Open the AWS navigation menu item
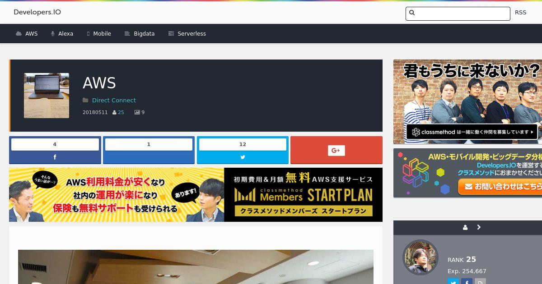The height and width of the screenshot is (284, 542). click(x=27, y=34)
